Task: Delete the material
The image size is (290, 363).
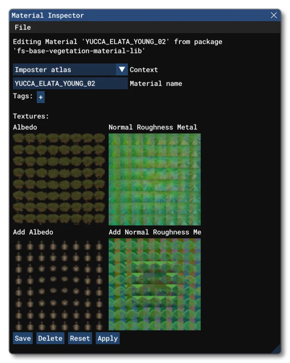Action: 50,338
